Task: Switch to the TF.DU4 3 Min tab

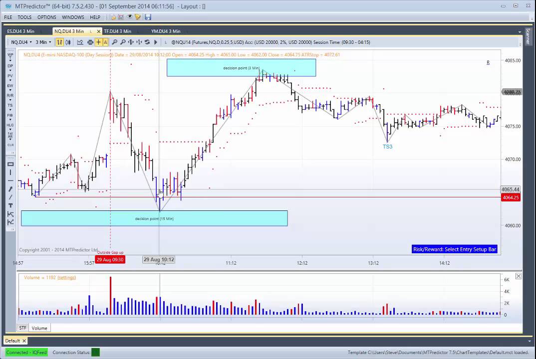Action: [x=118, y=31]
